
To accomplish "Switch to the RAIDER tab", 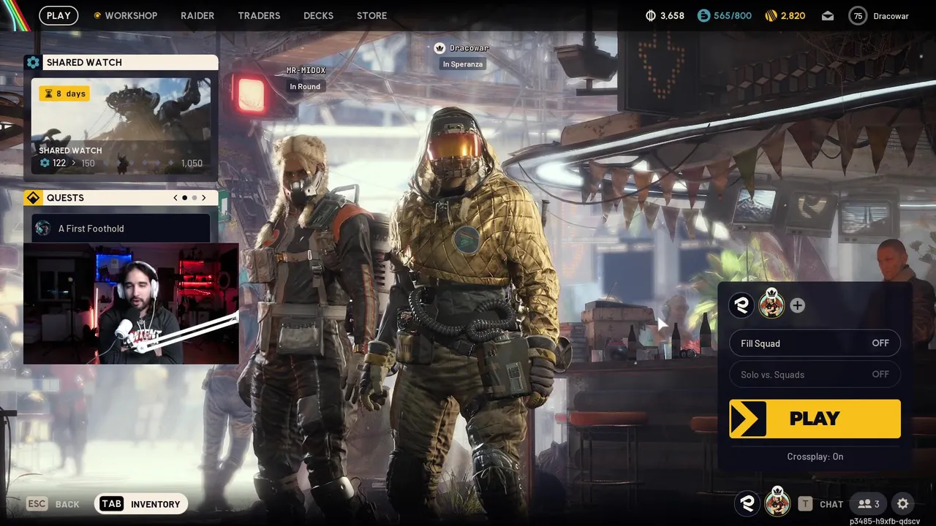I will pos(197,15).
